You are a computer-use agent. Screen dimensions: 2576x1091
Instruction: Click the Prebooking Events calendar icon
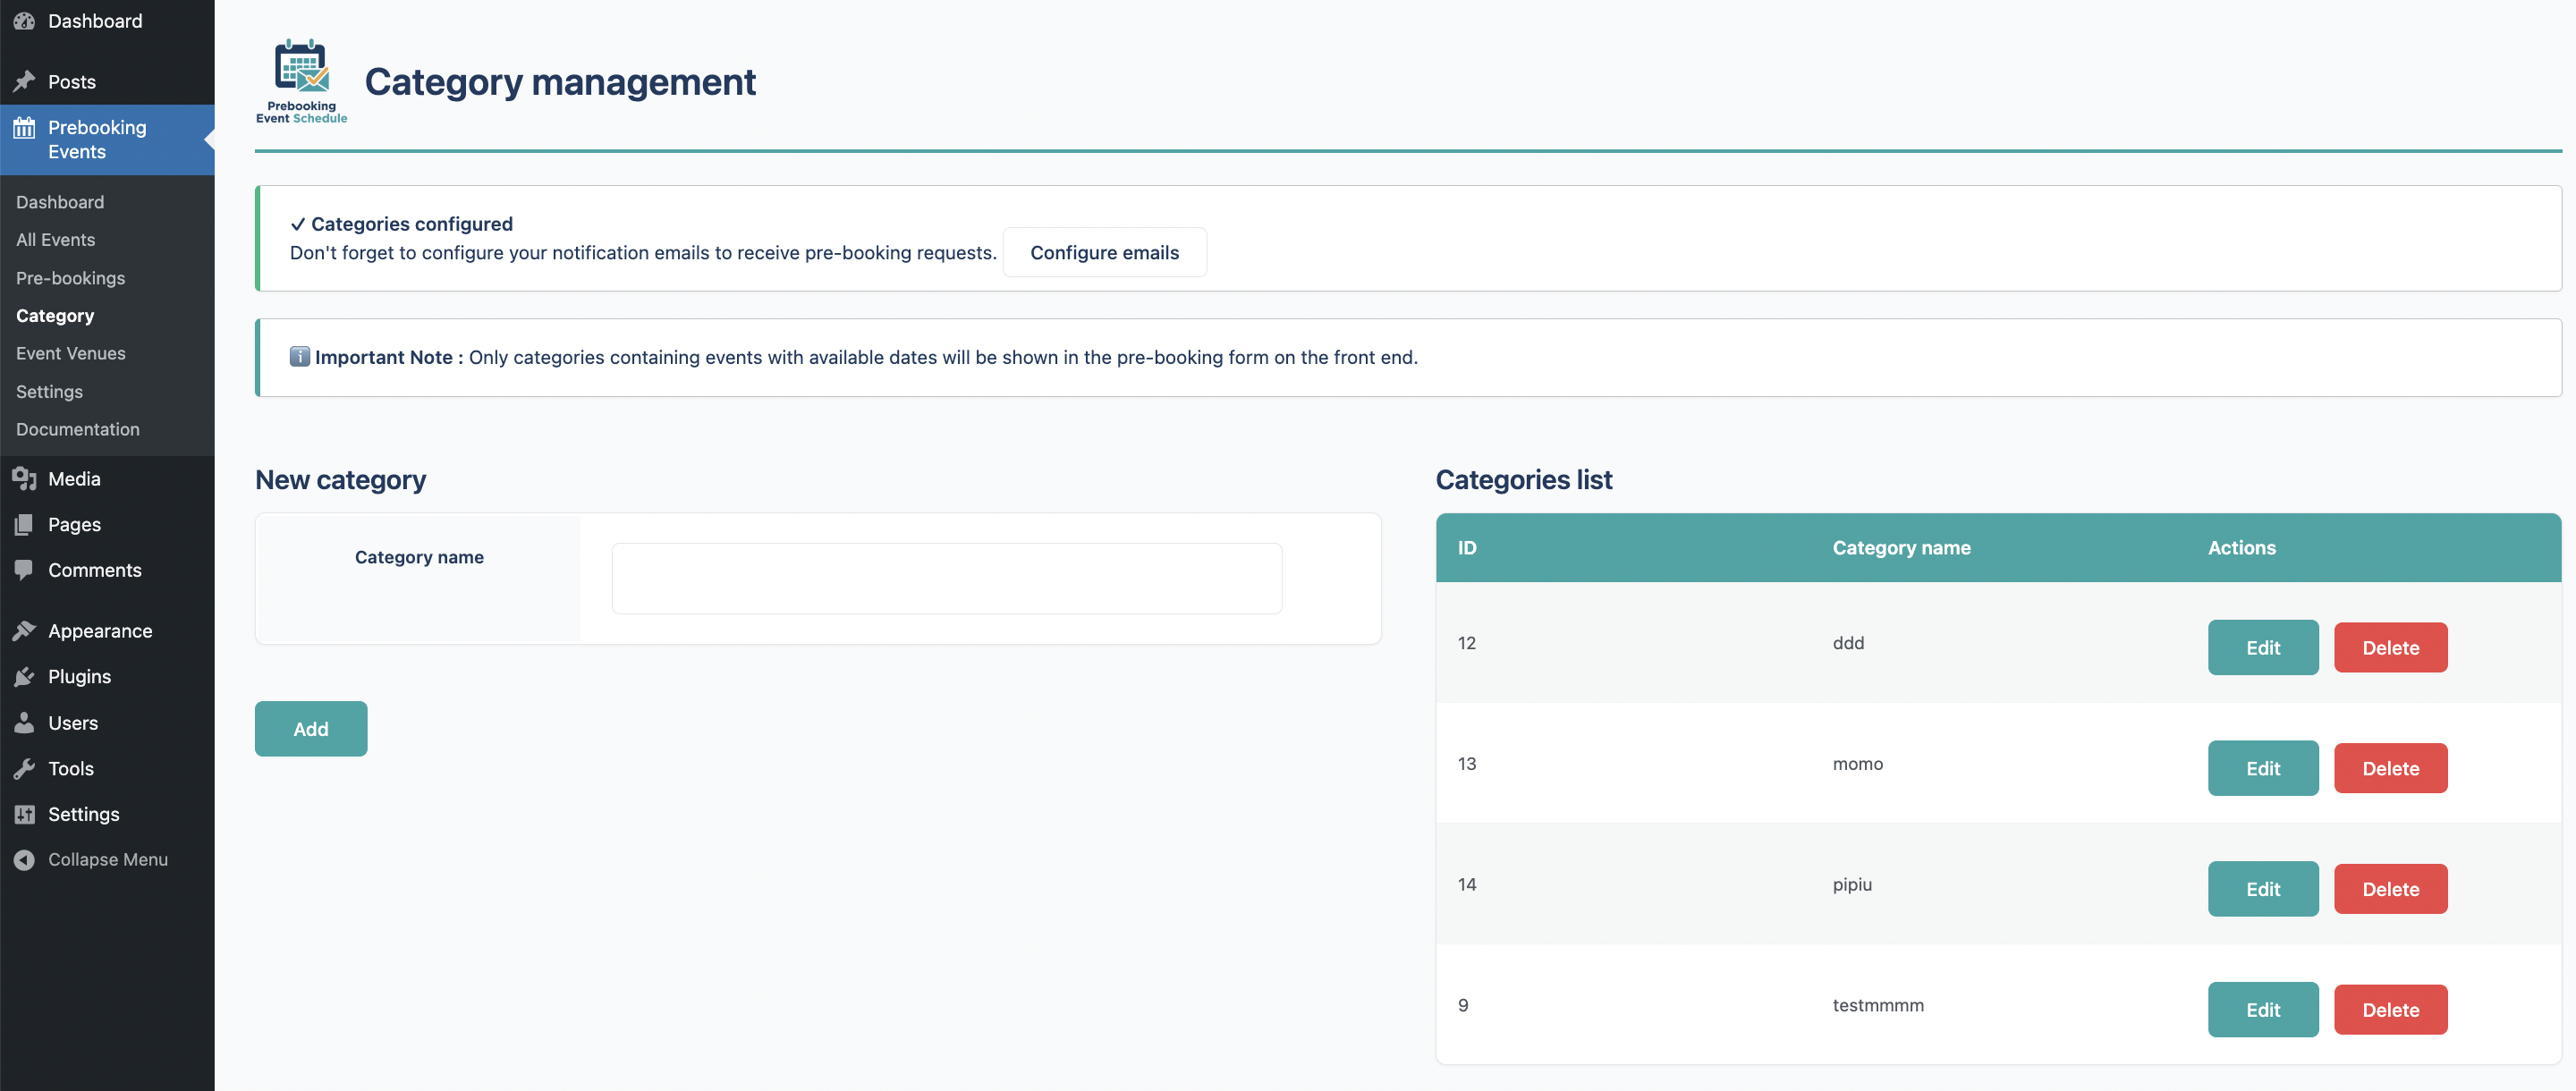pos(25,127)
